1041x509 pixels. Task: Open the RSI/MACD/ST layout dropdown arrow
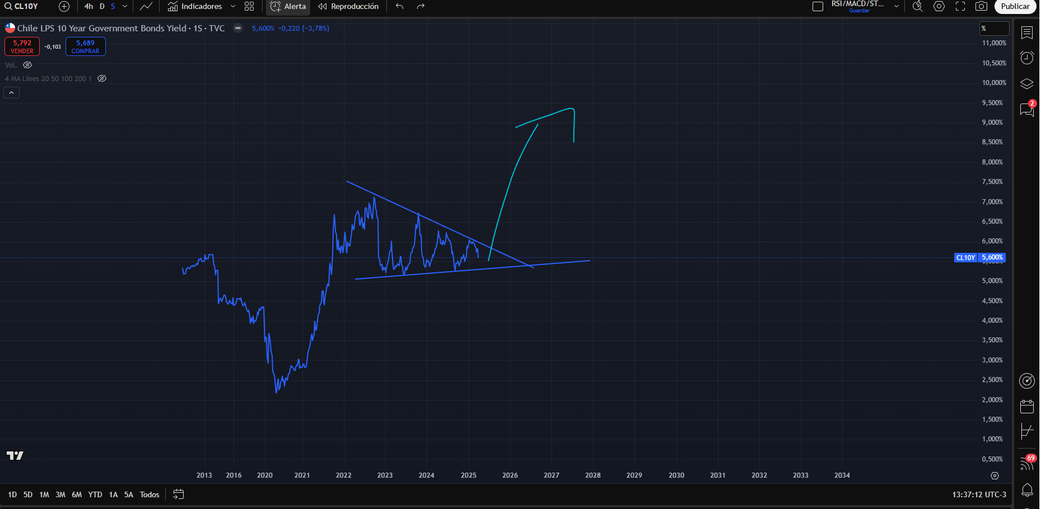897,7
